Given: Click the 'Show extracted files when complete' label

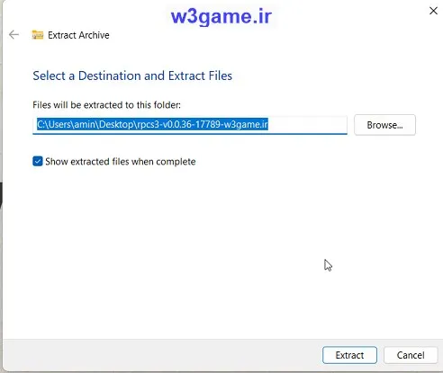Looking at the screenshot, I should [121, 162].
